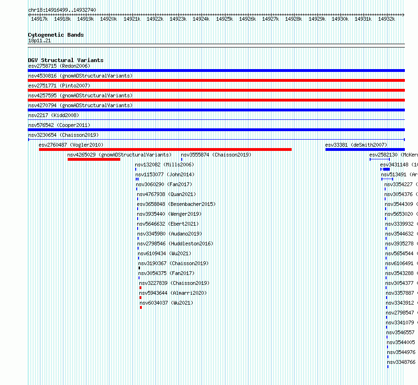
Task: Open nsv3544005 variant label
Action: pyautogui.click(x=401, y=342)
